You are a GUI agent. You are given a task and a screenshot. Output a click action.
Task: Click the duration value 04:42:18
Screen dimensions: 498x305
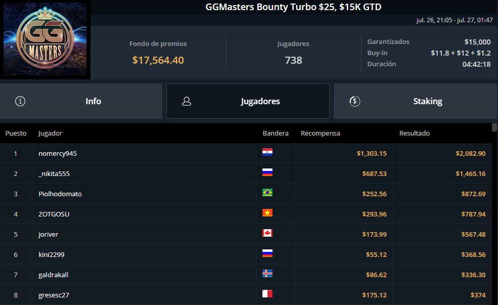point(476,64)
